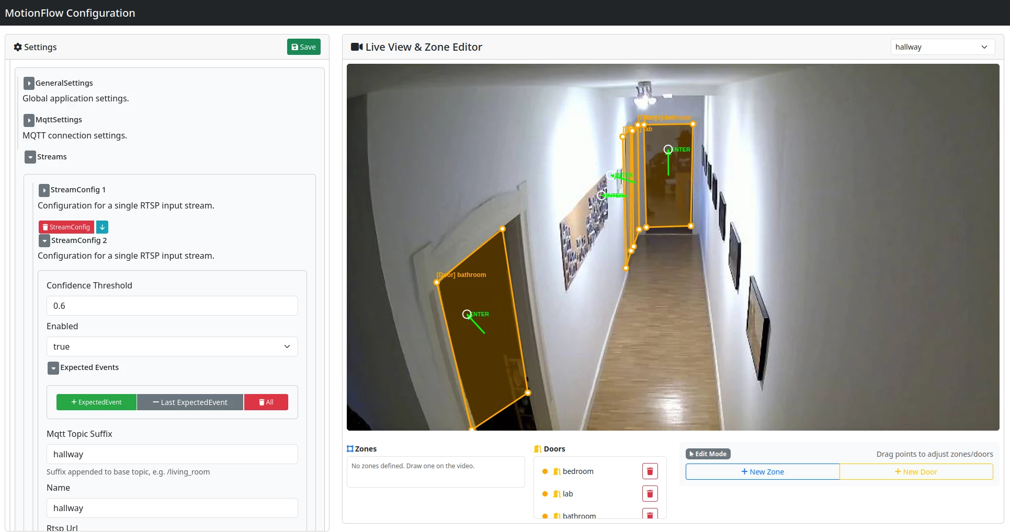
Task: Select the bedroom door top-right corner point
Action: [x=693, y=124]
